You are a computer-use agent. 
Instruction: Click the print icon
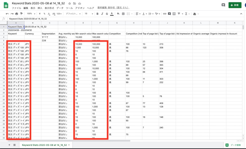[17, 14]
